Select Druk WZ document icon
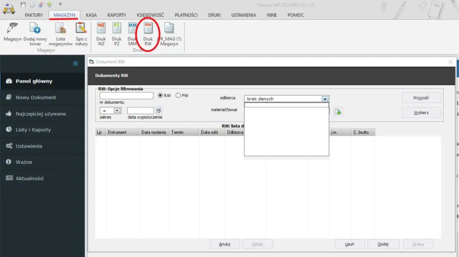This screenshot has height=257, width=459. 101,29
